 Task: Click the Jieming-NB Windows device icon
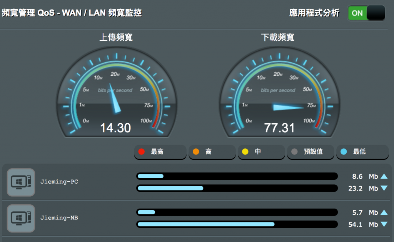click(x=21, y=219)
